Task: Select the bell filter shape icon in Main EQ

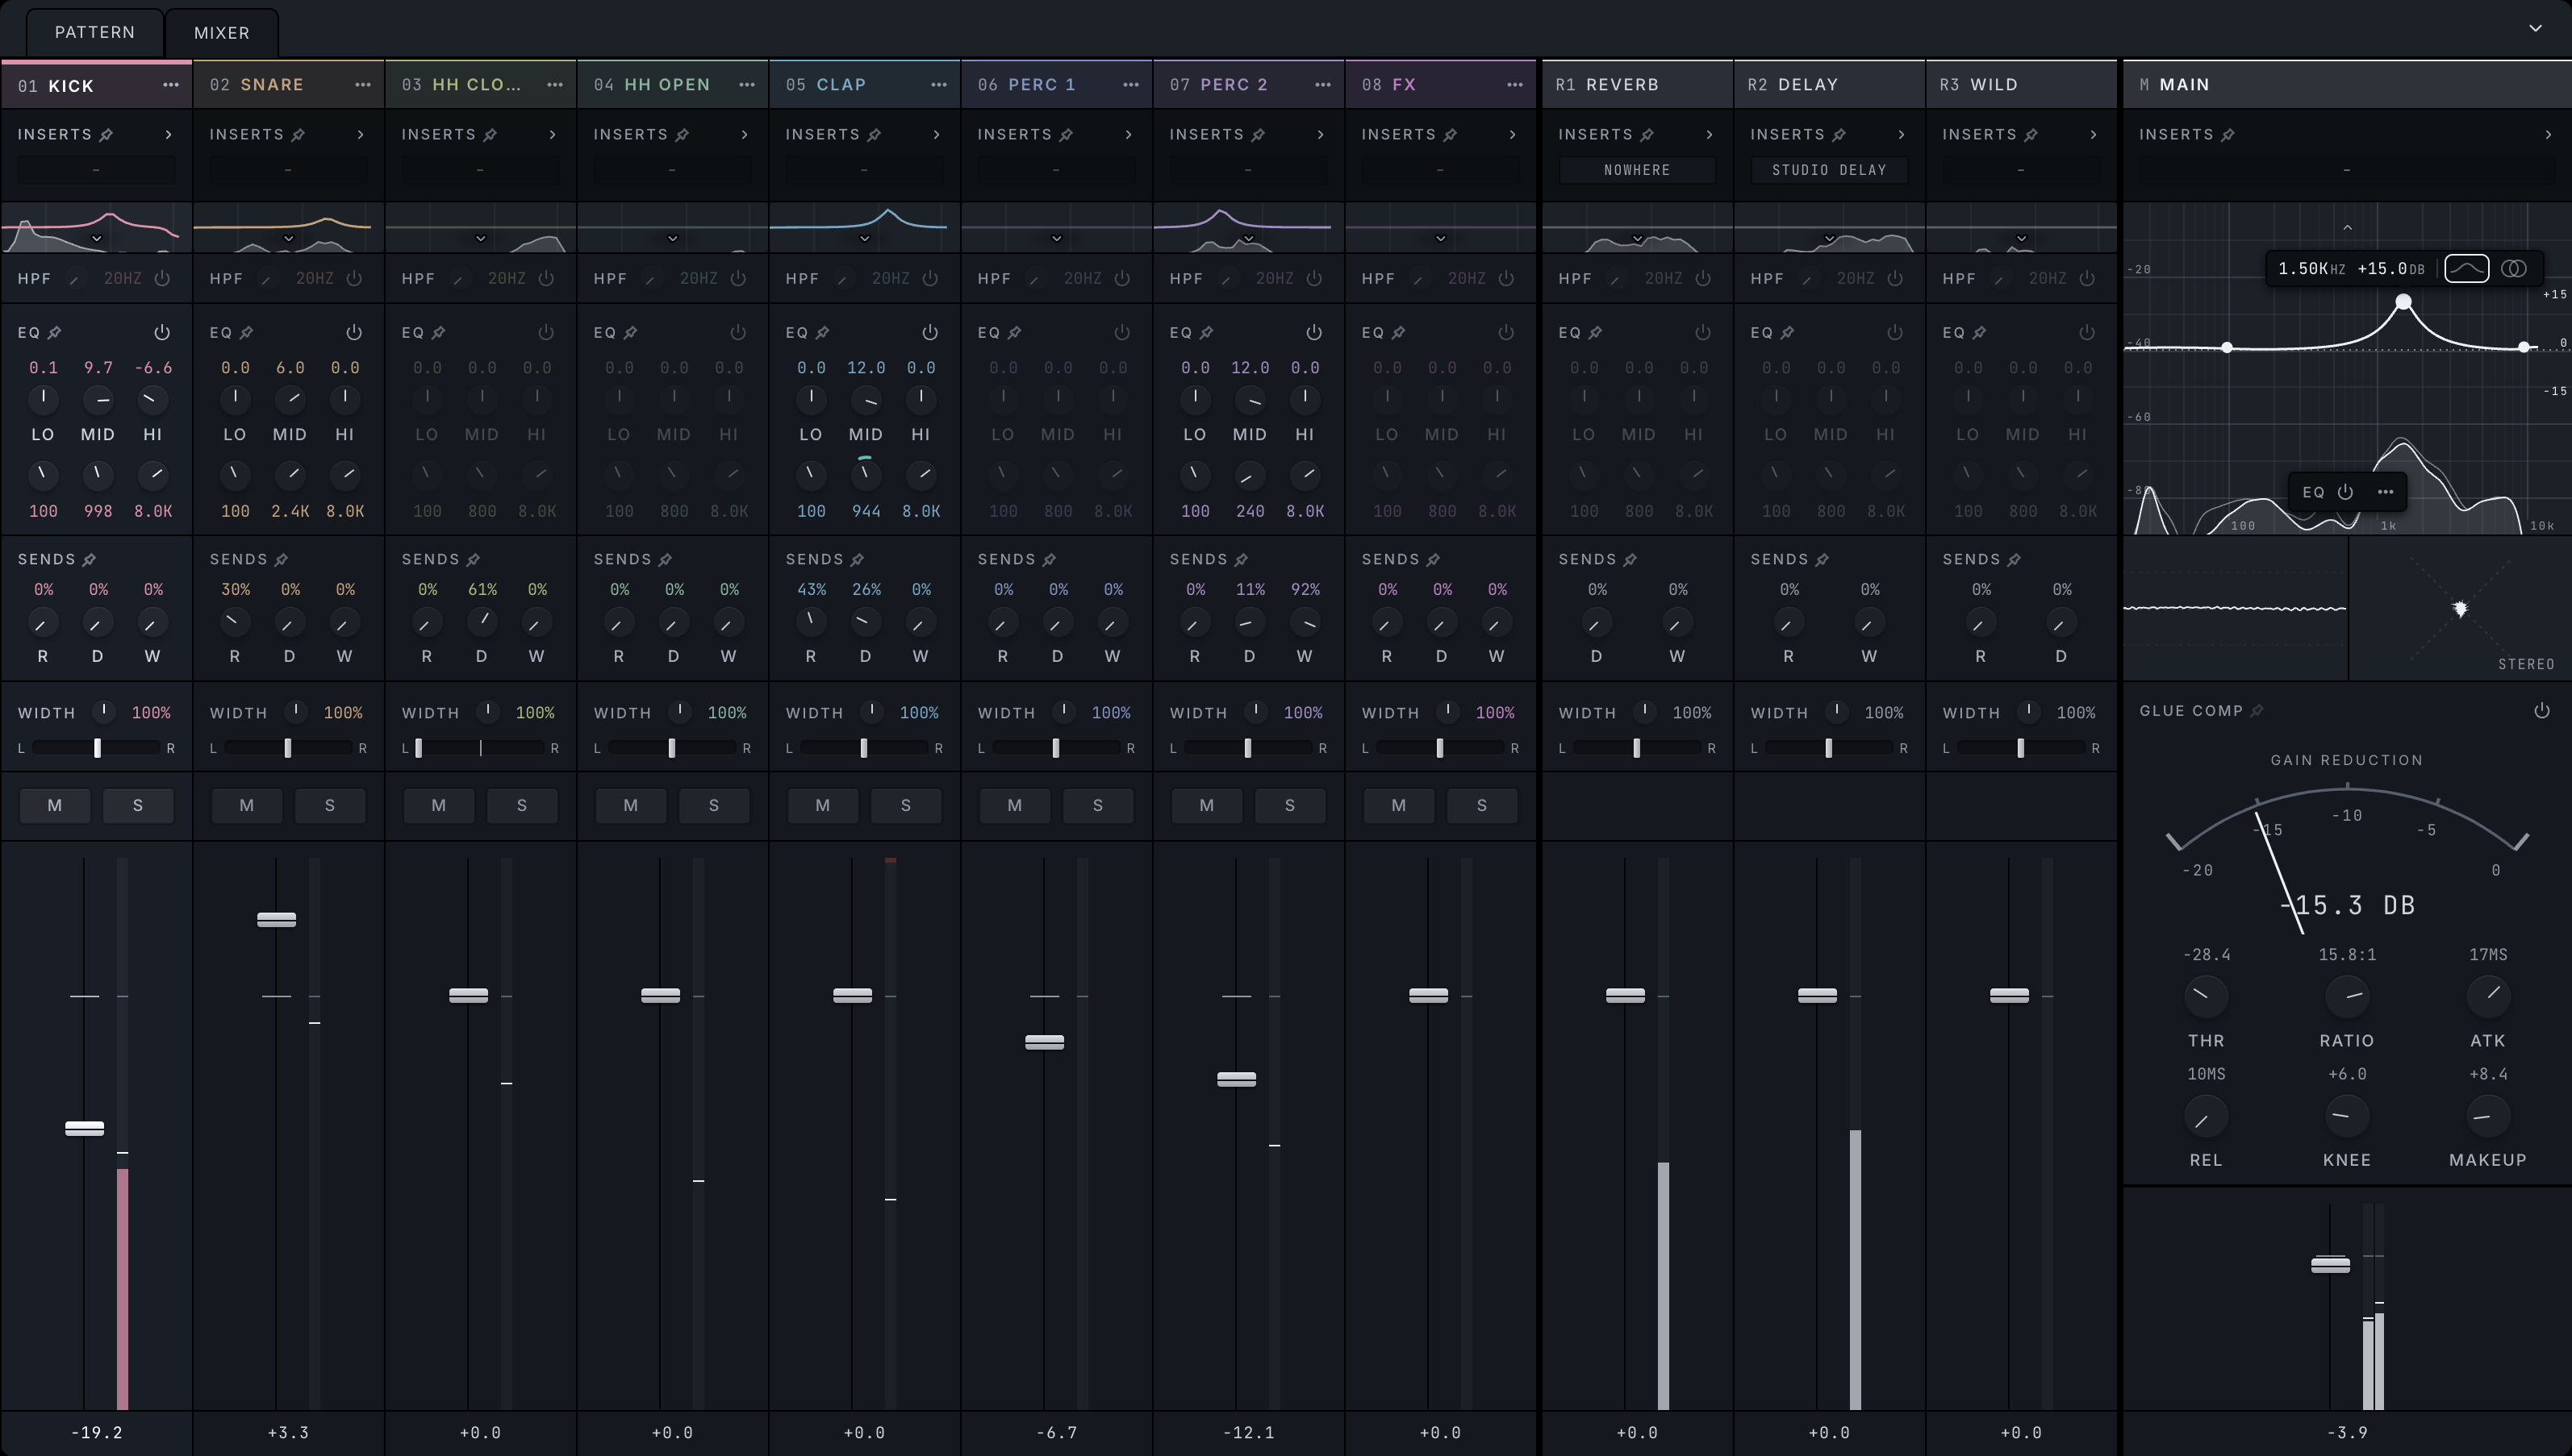Action: (2467, 268)
